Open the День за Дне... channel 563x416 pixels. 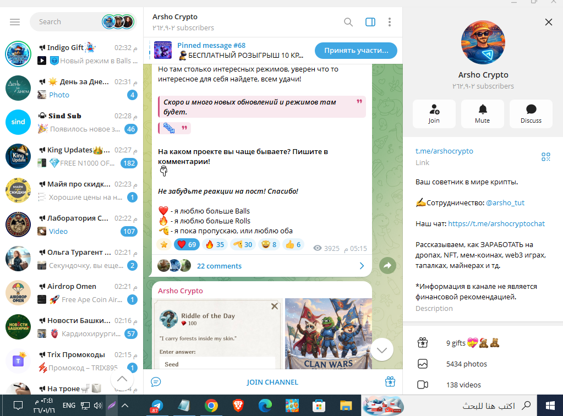point(72,88)
